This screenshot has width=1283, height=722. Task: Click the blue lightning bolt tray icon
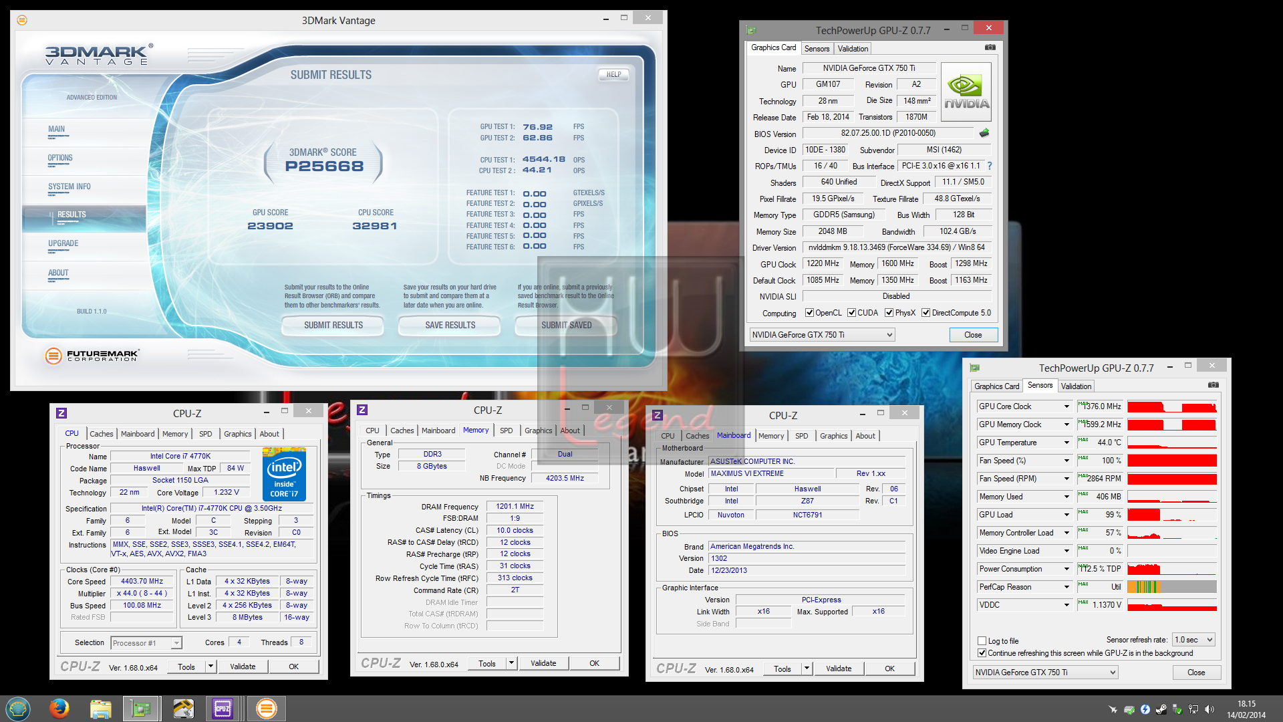tap(1145, 709)
